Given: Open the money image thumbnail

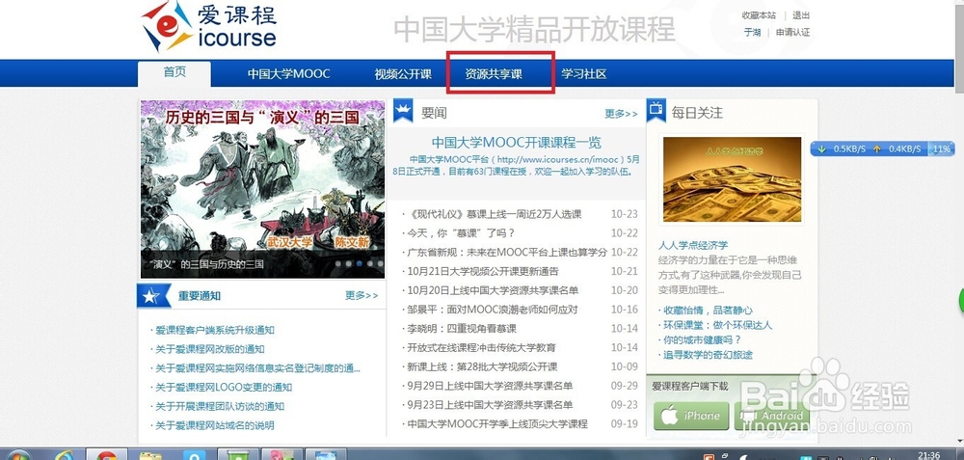Looking at the screenshot, I should 732,179.
